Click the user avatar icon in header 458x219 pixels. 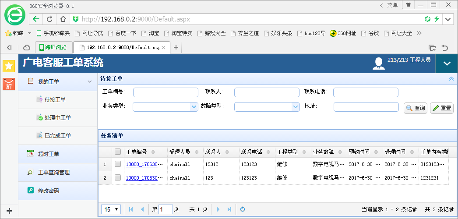[378, 64]
